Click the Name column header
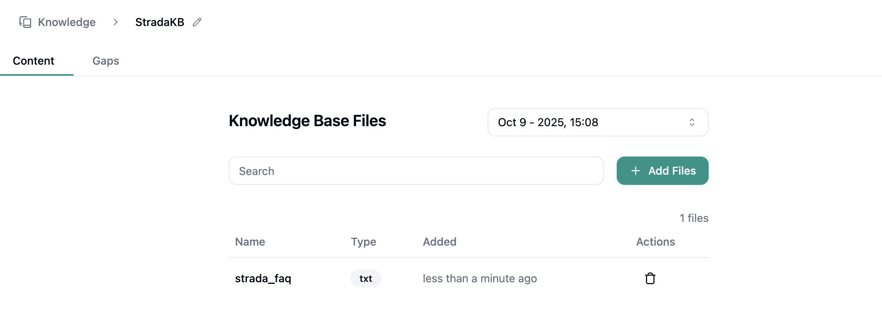Viewport: 882px width, 328px height. [250, 242]
